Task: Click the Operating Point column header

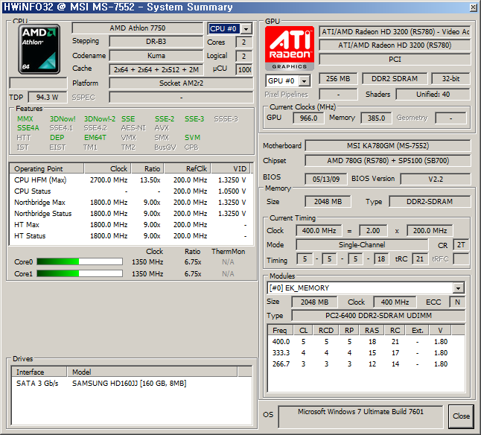Action: (x=47, y=169)
